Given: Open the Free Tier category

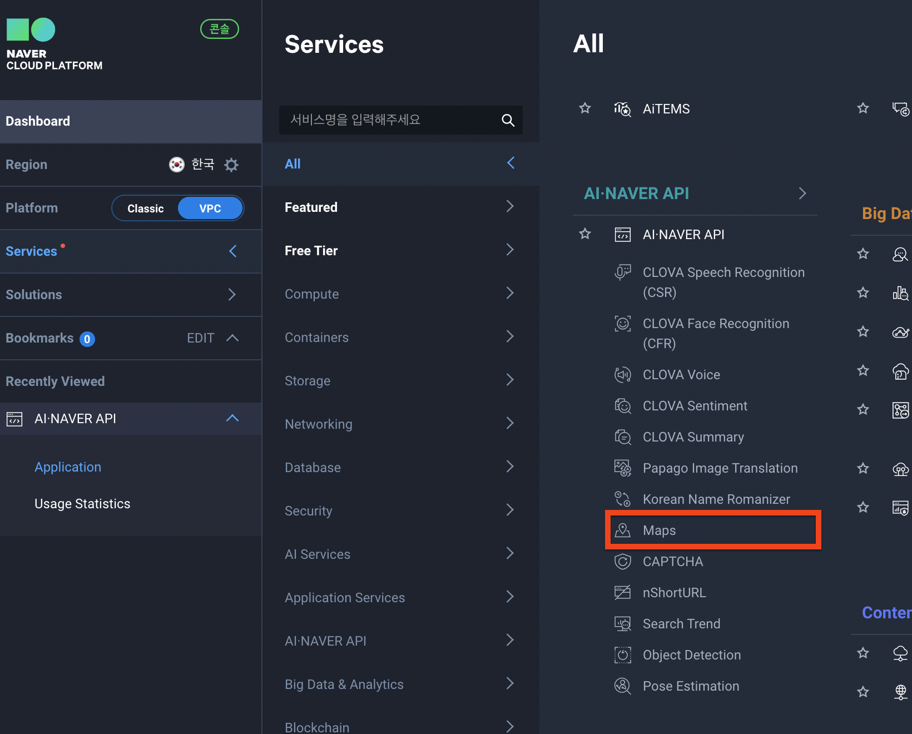Looking at the screenshot, I should click(400, 251).
